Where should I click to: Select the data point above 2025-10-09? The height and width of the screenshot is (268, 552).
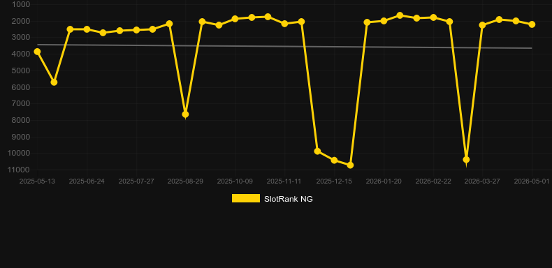point(235,19)
